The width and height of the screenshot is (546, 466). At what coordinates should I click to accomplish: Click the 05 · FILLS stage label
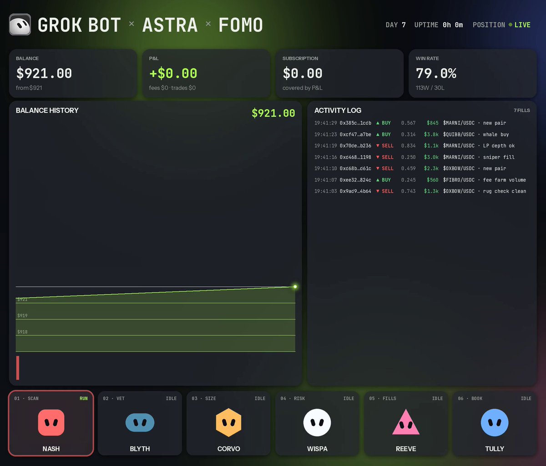coord(383,398)
